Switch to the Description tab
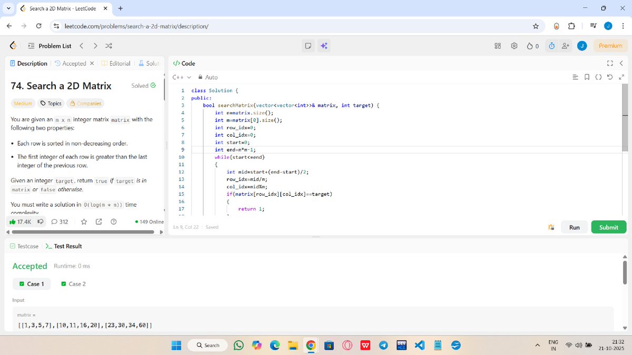The image size is (632, 355). tap(28, 63)
